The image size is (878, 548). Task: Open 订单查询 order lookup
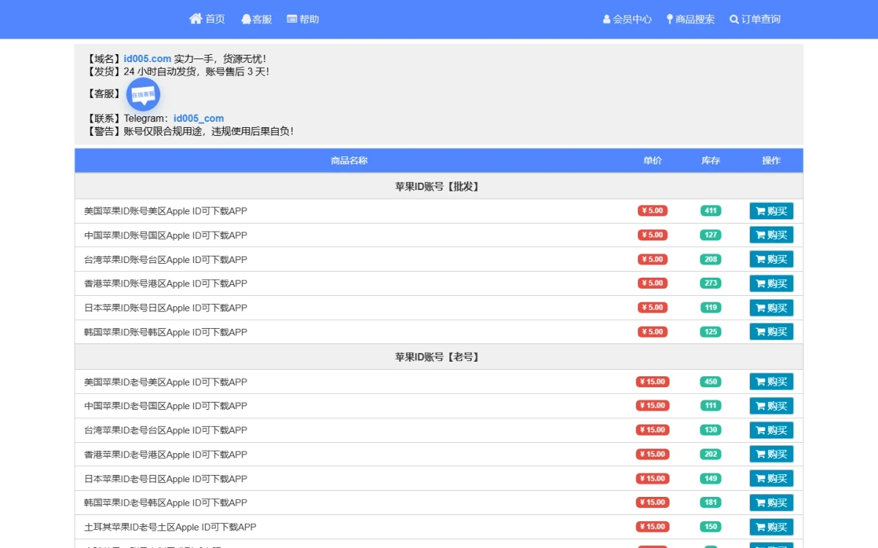point(755,19)
